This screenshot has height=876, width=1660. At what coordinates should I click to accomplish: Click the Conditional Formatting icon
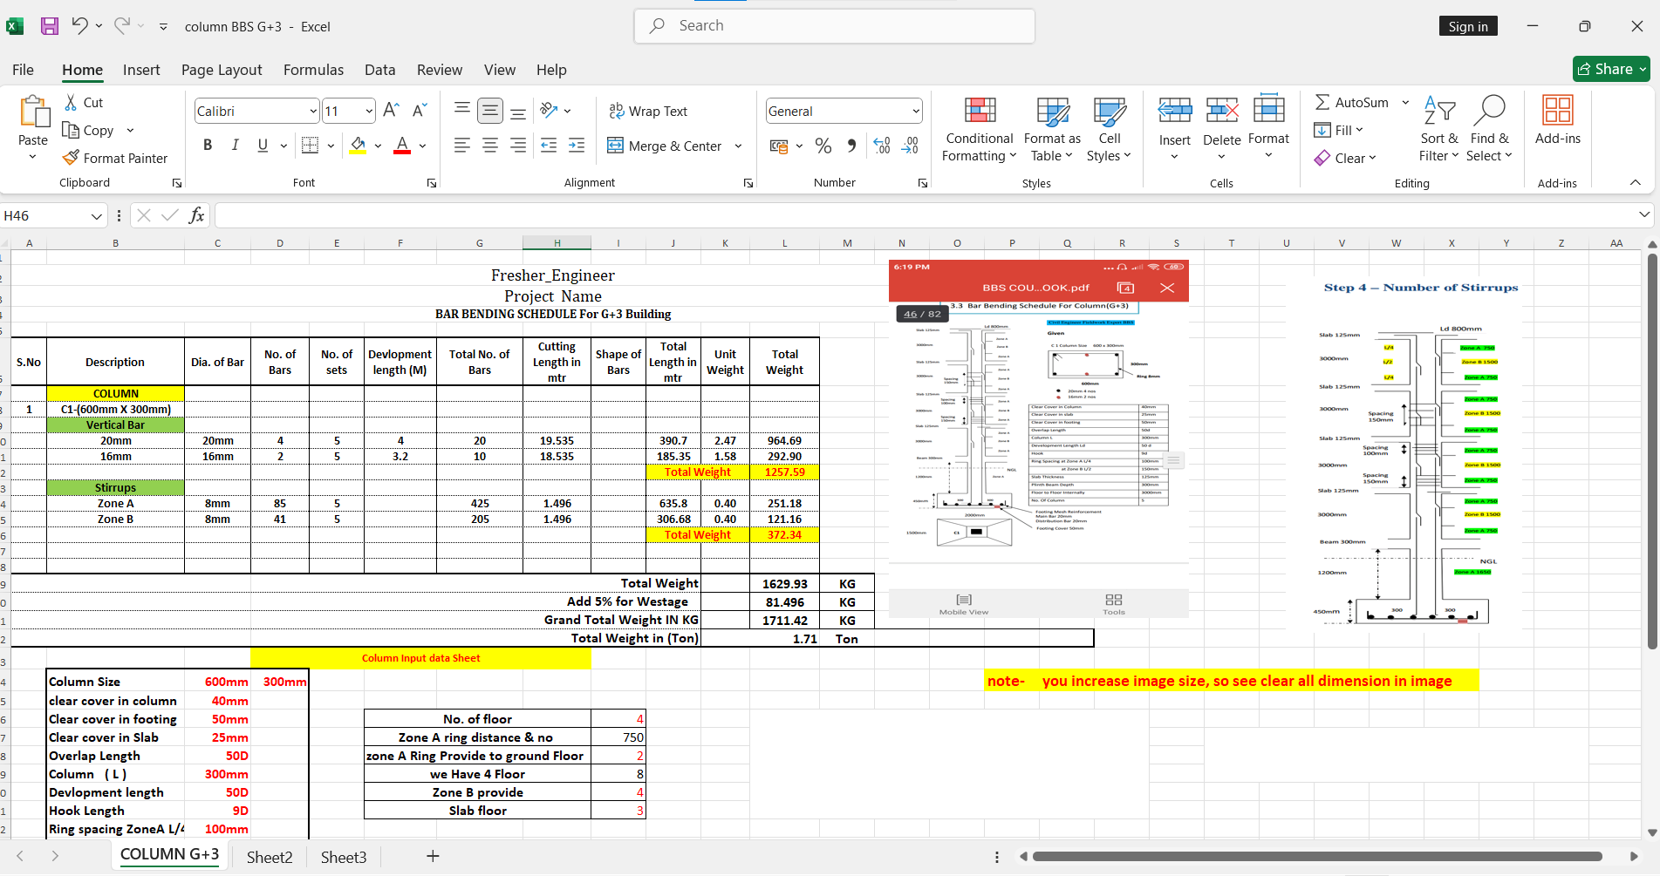980,111
